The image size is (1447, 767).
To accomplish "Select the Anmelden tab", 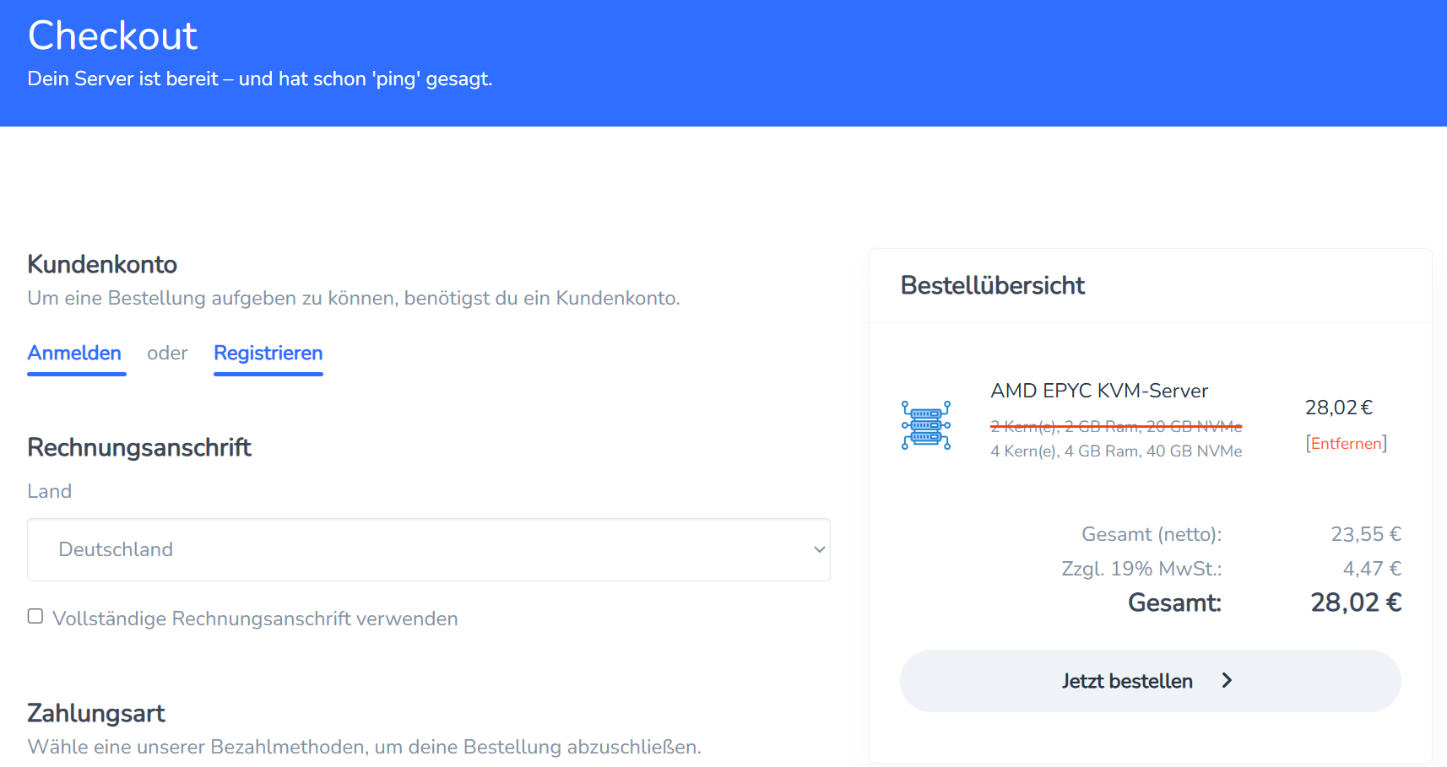I will pyautogui.click(x=75, y=354).
